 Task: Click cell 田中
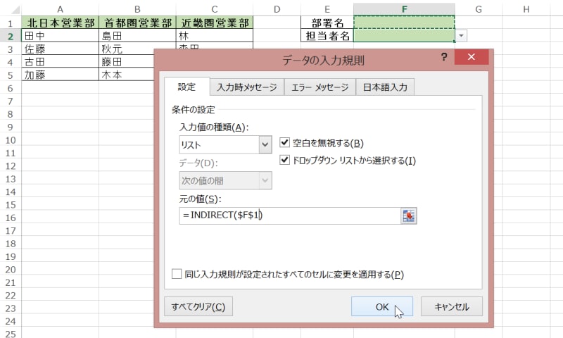pyautogui.click(x=60, y=35)
